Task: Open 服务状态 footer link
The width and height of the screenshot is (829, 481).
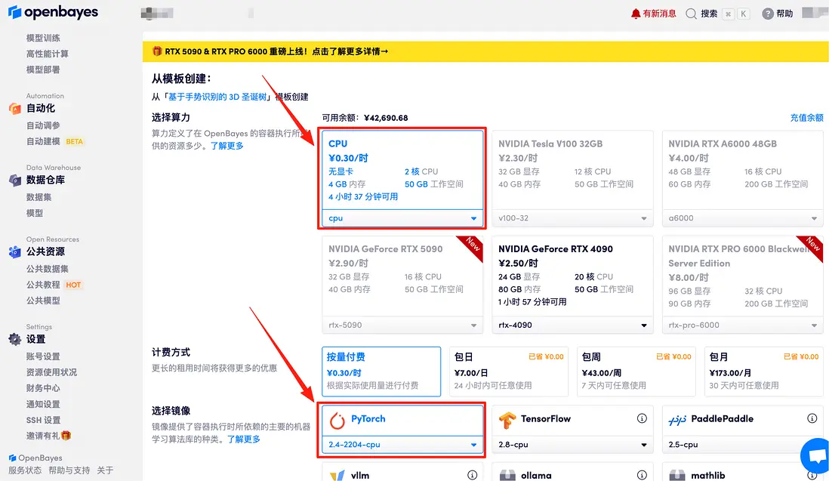Action: (25, 470)
